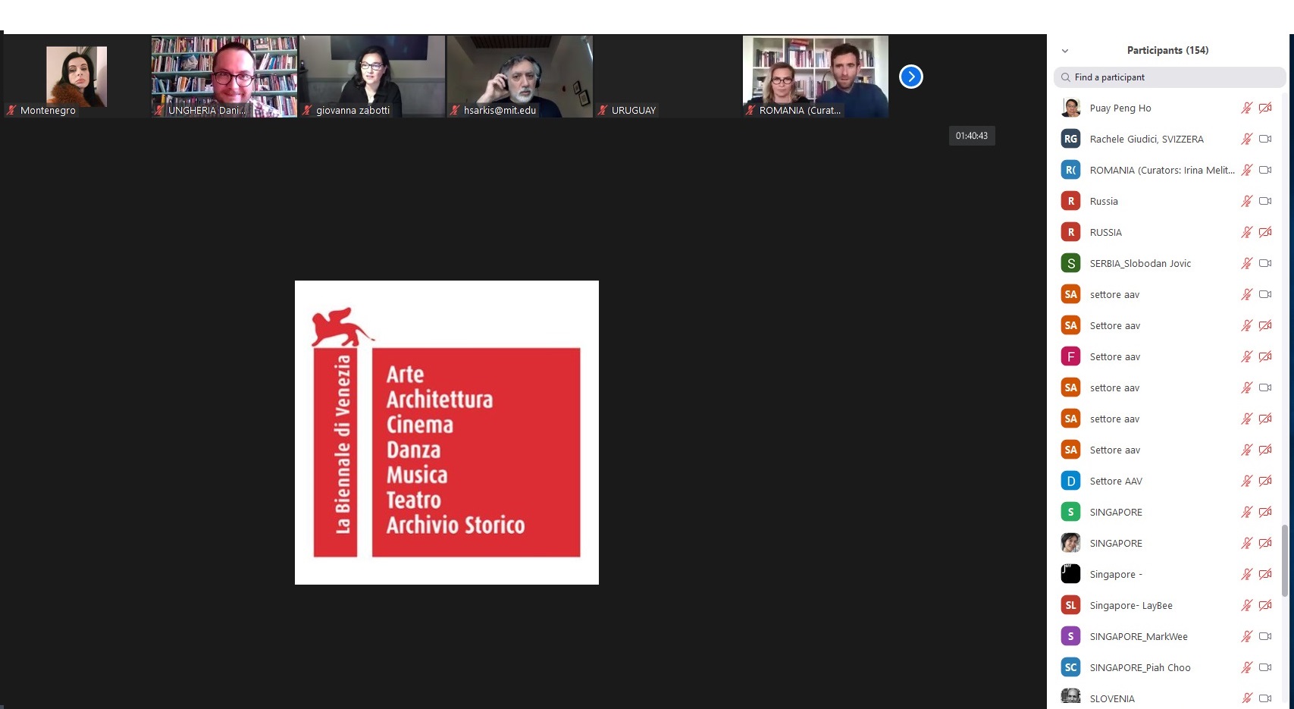The image size is (1294, 709).
Task: Toggle camera icon for SINGAPORE_Piah Choo
Action: [x=1265, y=667]
